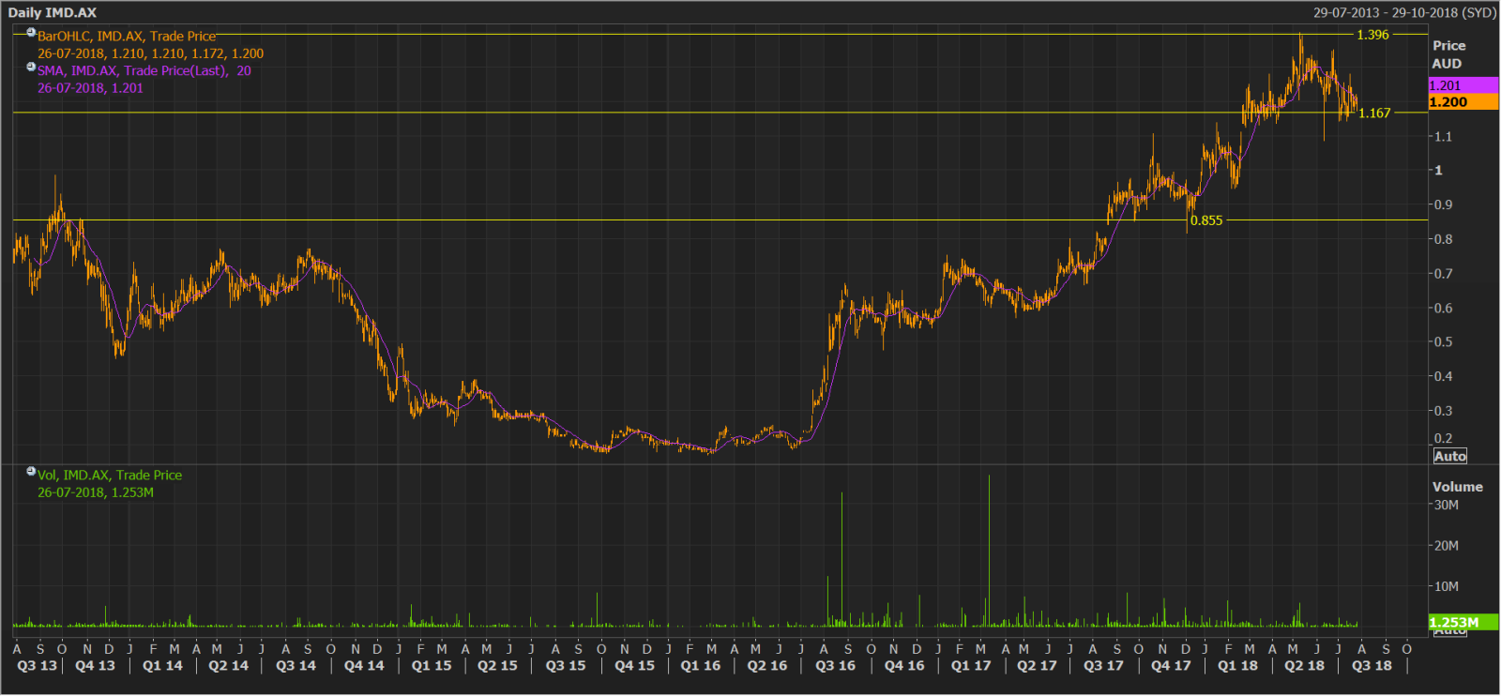Click the Q2 15 quarter label
The width and height of the screenshot is (1501, 696).
[497, 665]
